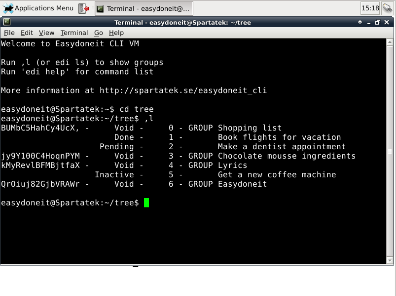Click the final 'easydoneit@Spartatek:~/tree$' prompt

(x=70, y=202)
